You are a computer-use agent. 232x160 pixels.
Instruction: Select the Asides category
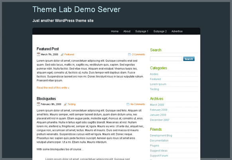coord(154,74)
